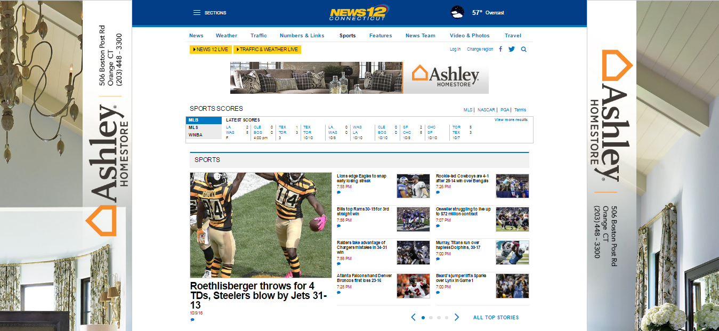Image resolution: width=719 pixels, height=331 pixels.
Task: Open Atlanta Falcons hand Denver Broncos headline
Action: coord(365,278)
